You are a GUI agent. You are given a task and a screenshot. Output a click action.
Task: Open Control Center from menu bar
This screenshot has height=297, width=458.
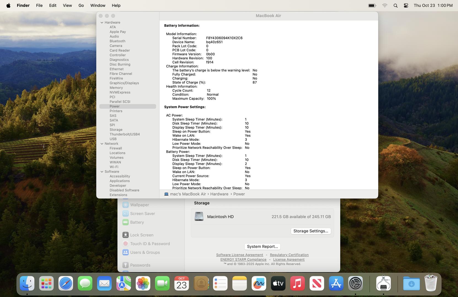click(406, 5)
